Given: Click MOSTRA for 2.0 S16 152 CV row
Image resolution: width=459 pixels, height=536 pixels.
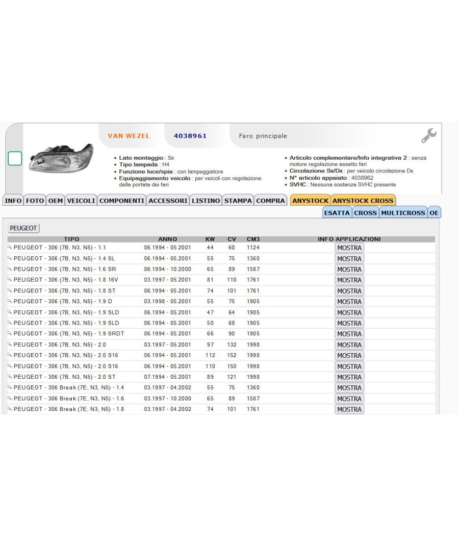Looking at the screenshot, I should 349,355.
